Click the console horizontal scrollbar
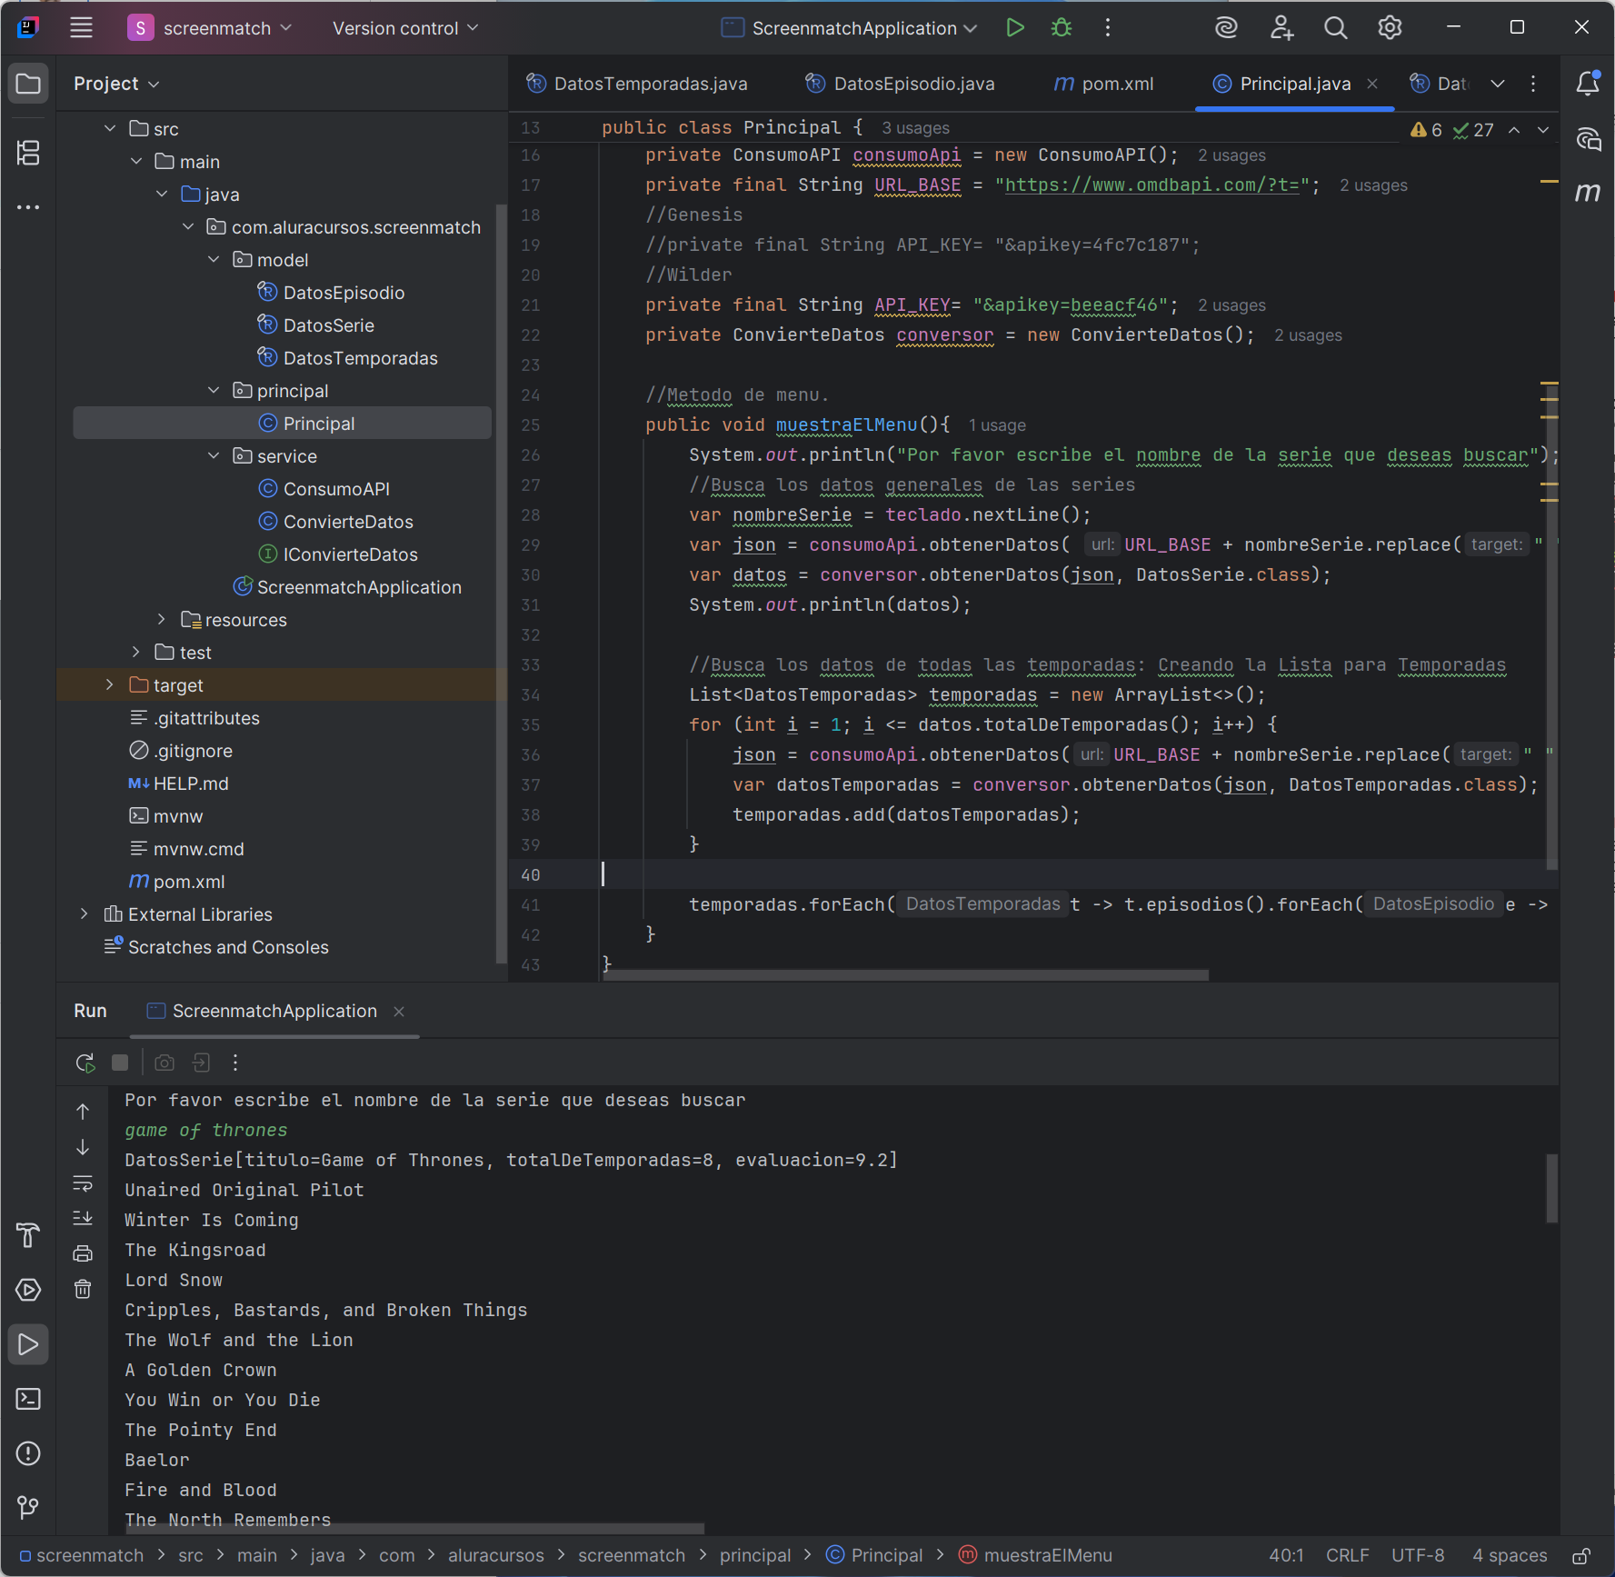This screenshot has width=1615, height=1577. click(x=414, y=1529)
